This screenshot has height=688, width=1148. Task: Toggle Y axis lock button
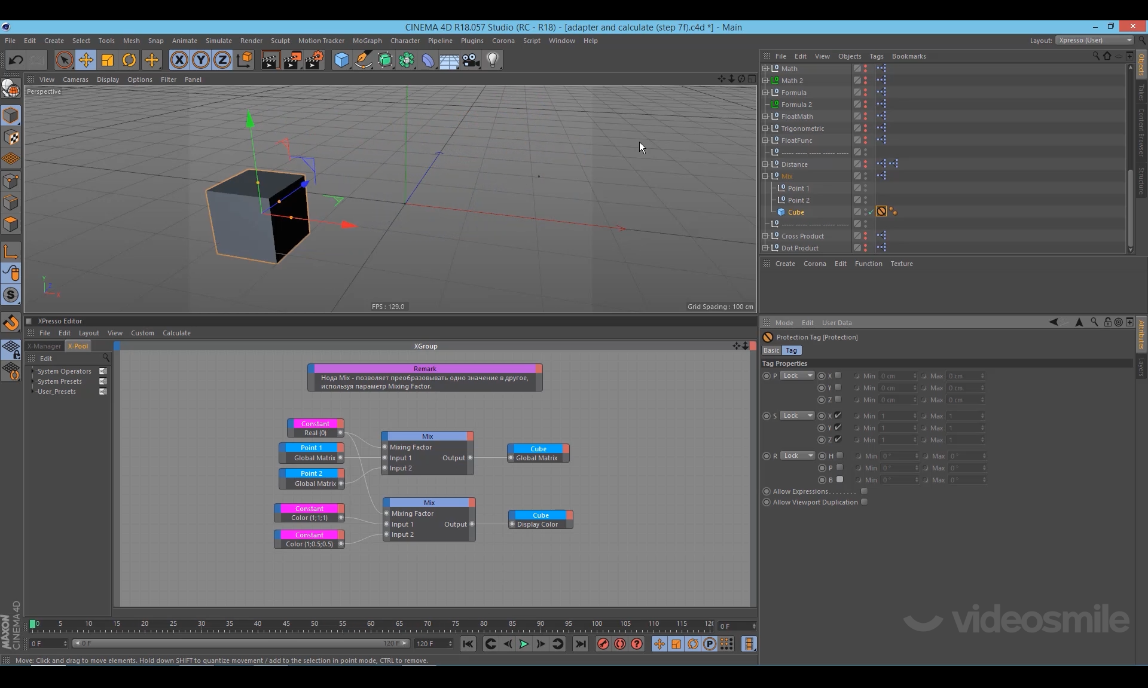click(x=201, y=60)
